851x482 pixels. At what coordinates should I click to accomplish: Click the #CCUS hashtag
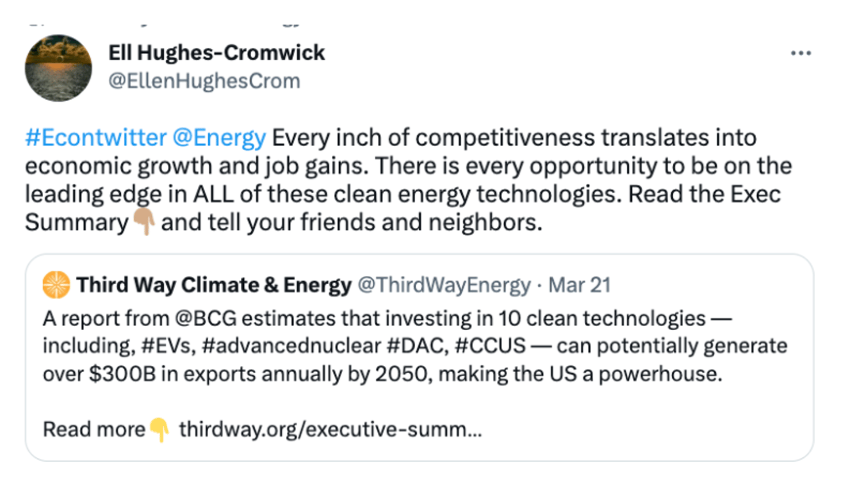(490, 346)
